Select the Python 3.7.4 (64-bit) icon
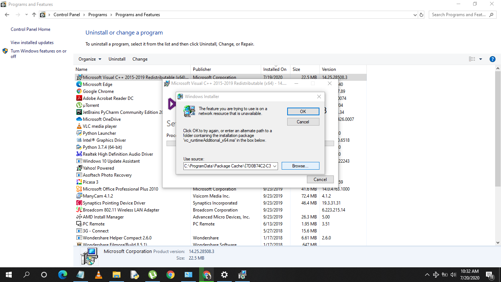This screenshot has height=282, width=501. click(79, 147)
